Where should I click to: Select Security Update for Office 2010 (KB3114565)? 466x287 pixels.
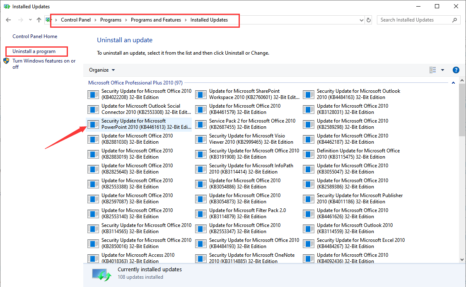(139, 229)
